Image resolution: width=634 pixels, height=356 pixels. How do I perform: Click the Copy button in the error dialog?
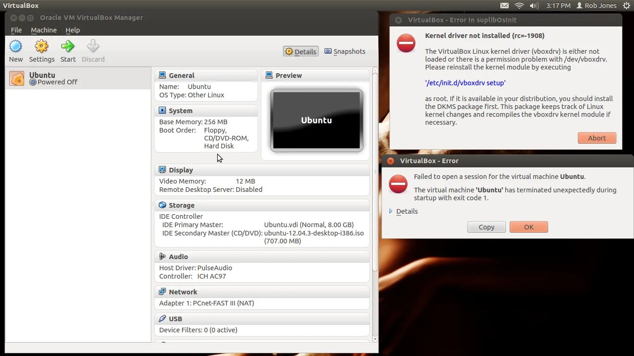click(486, 227)
